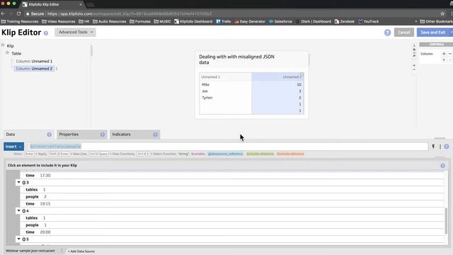
Task: Add a column with the plus control
Action: [x=444, y=54]
